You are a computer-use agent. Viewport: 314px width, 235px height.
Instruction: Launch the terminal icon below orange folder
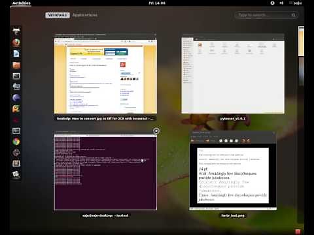(16, 76)
